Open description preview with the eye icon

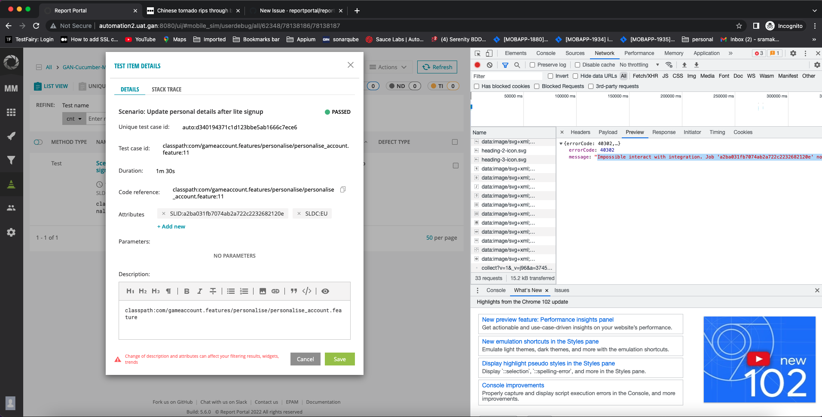click(325, 291)
